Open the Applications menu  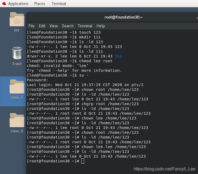18,4
